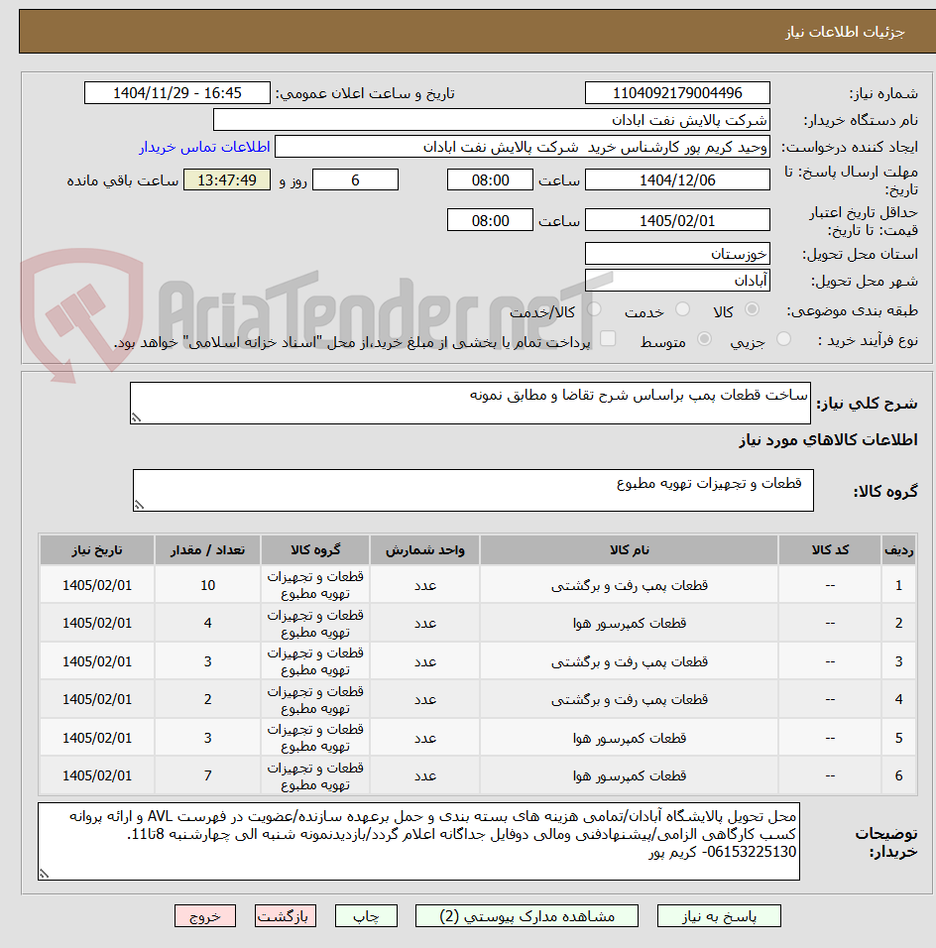Screen dimensions: 936x948
Task: Click the date 1405/02/01 in row 1
Action: tap(97, 585)
